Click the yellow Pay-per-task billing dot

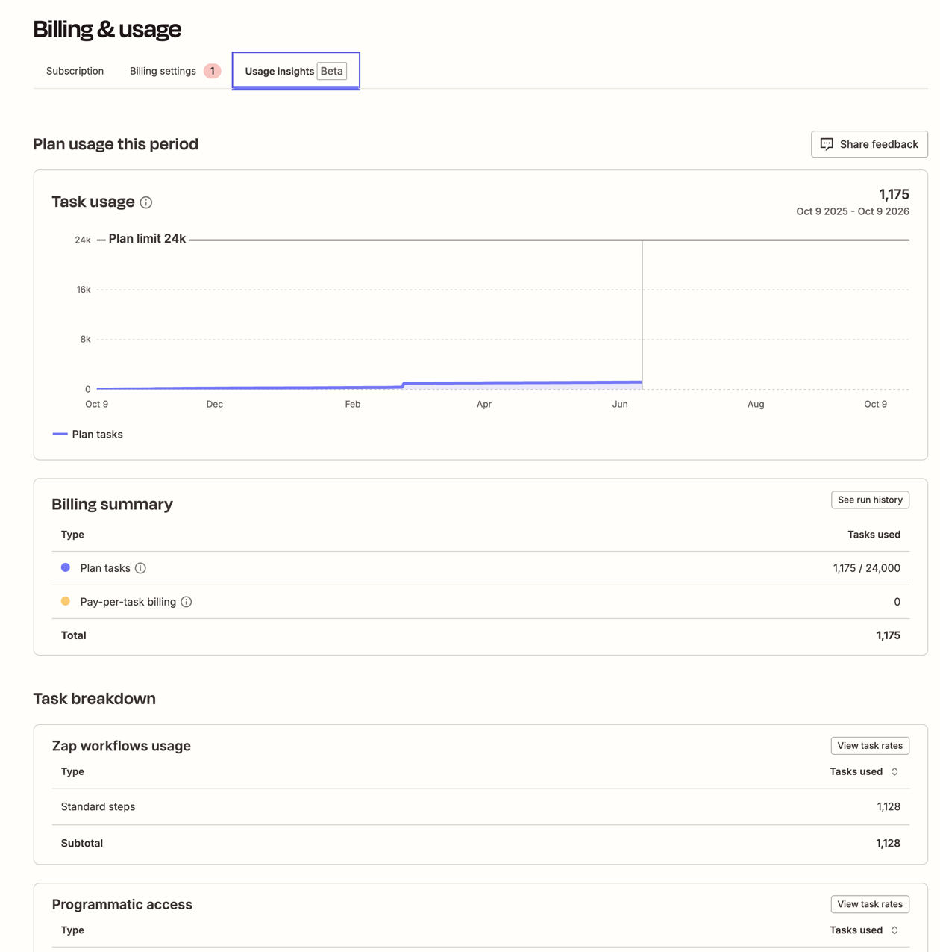(66, 601)
